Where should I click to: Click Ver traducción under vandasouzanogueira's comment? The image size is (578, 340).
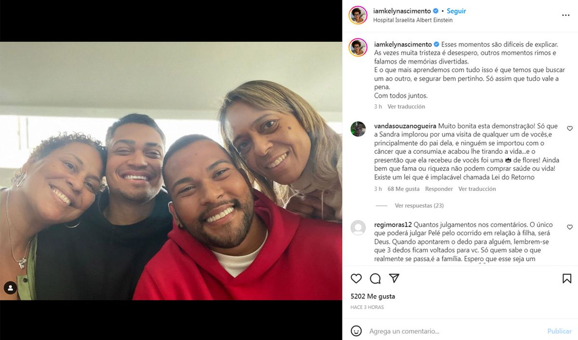tap(477, 189)
